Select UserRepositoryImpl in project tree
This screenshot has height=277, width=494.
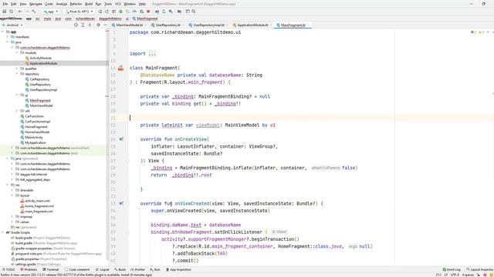coord(43,90)
